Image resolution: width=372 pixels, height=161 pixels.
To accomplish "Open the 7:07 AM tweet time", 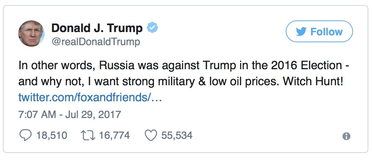I will tap(36, 115).
